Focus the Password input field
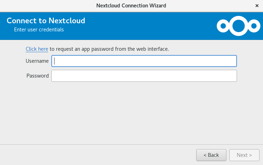This screenshot has height=165, width=263. point(144,76)
